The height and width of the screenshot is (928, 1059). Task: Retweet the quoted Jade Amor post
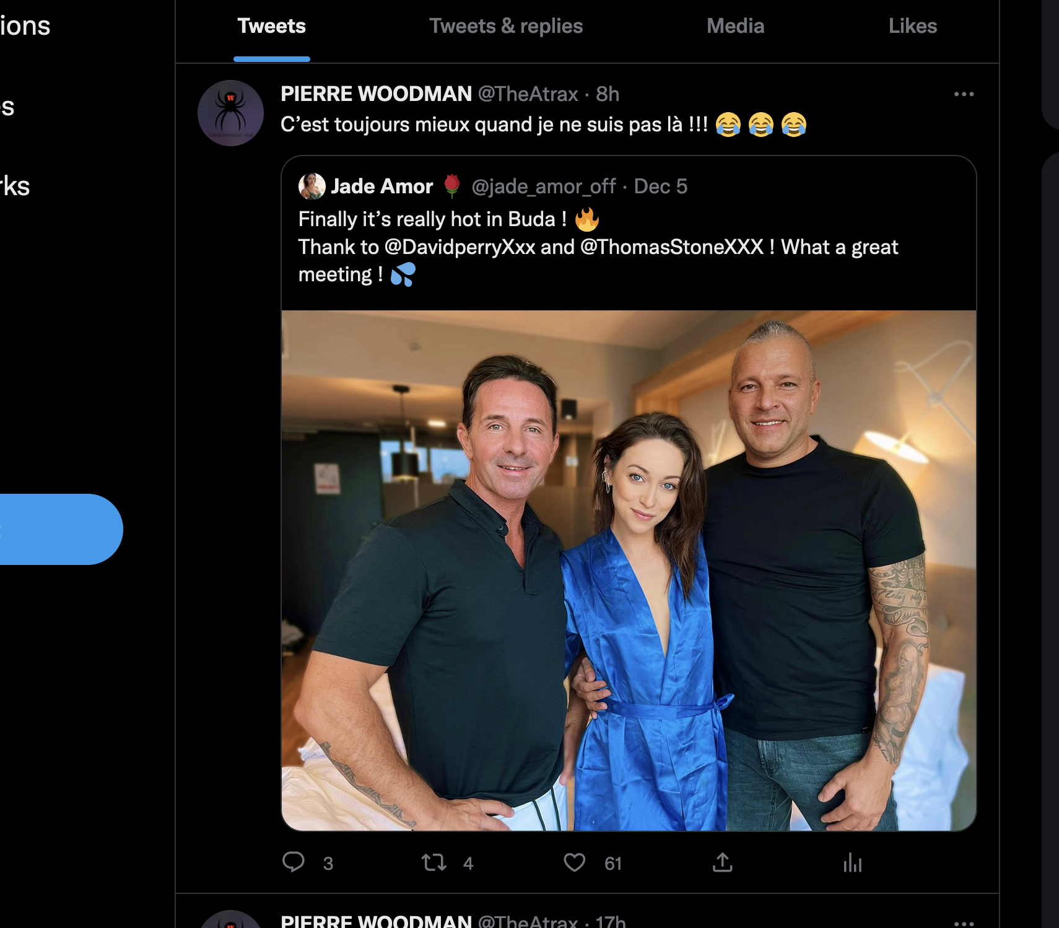(x=434, y=862)
